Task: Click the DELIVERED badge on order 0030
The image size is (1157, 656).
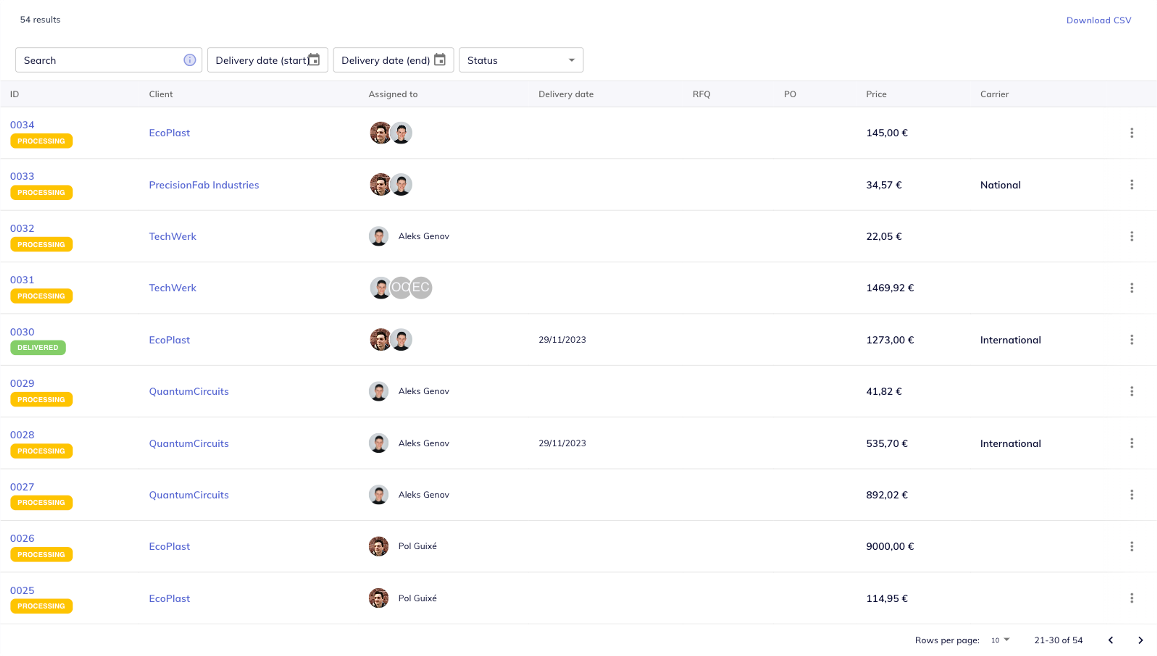Action: point(38,347)
